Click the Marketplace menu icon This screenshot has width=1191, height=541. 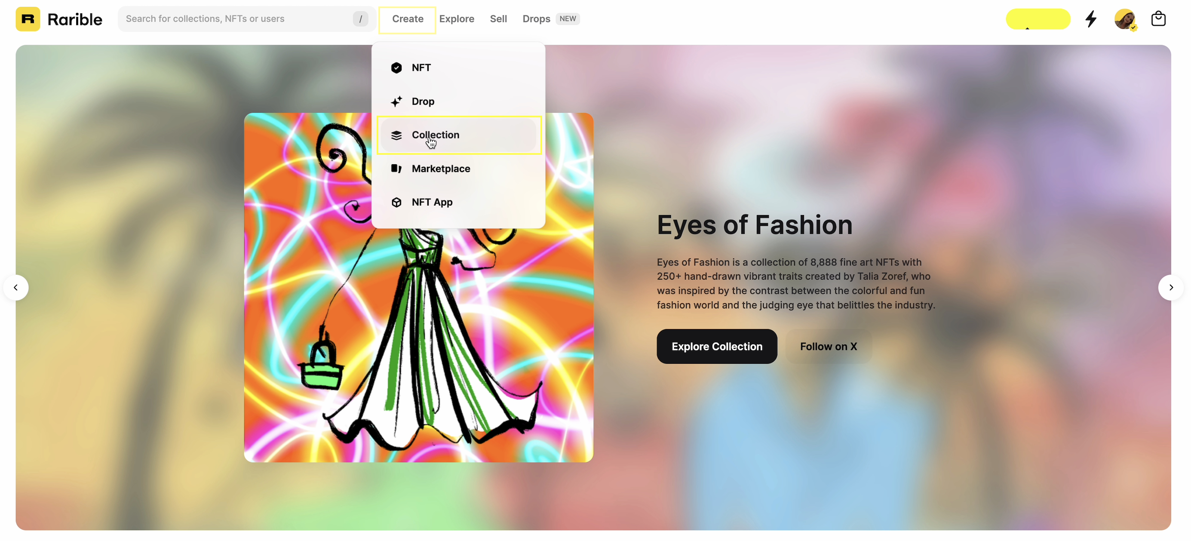tap(396, 168)
